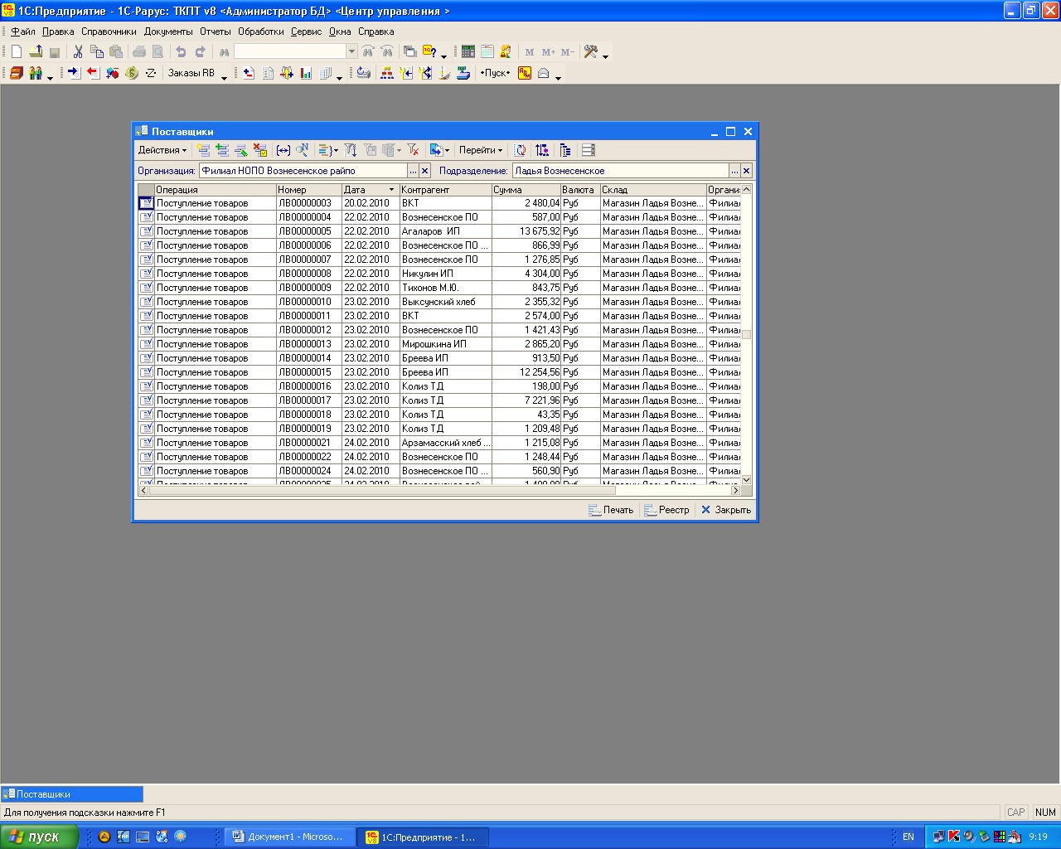
Task: Click the Refresh list icon in Поставщики
Action: point(520,150)
